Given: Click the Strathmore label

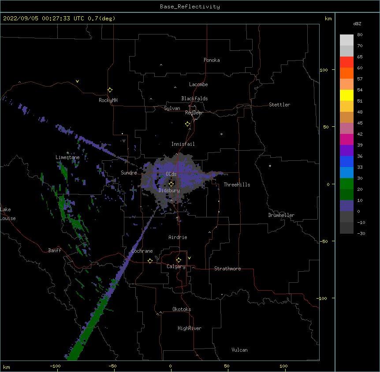Looking at the screenshot, I should click(227, 269).
